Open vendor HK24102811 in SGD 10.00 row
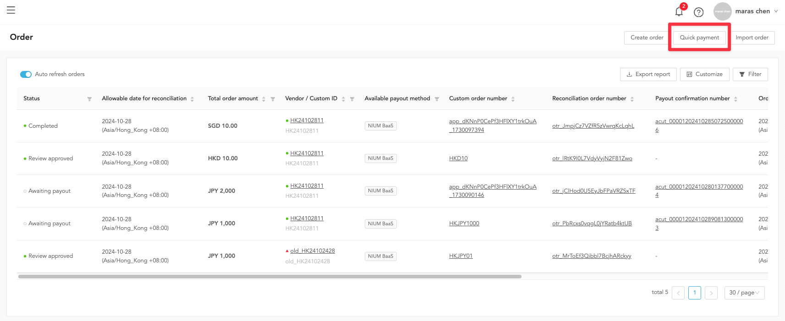This screenshot has width=785, height=321. point(307,120)
